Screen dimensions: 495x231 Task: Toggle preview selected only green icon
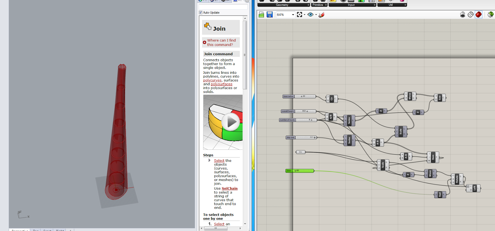490,15
